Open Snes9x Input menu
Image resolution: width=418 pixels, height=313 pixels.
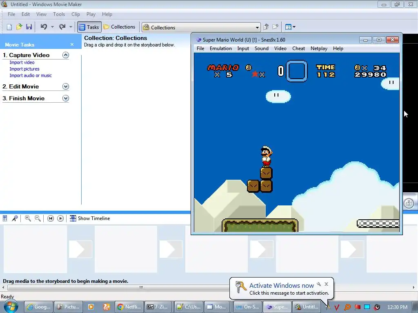(243, 48)
